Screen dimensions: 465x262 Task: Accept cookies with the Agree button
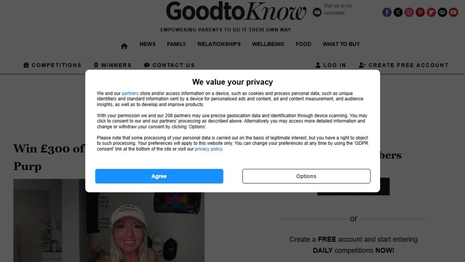159,176
